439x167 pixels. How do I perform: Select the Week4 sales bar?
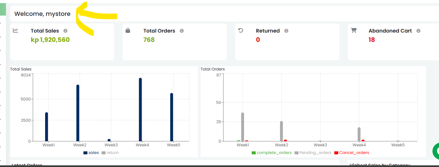coord(140,110)
